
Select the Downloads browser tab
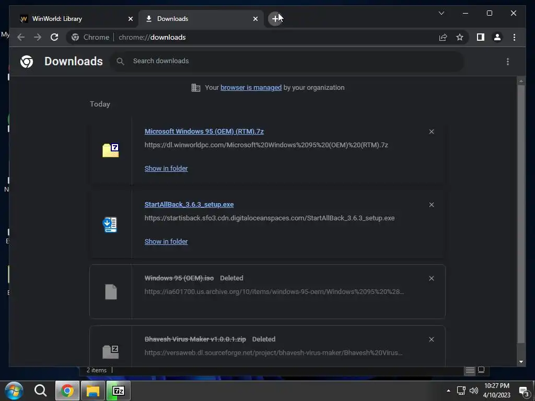pyautogui.click(x=201, y=19)
